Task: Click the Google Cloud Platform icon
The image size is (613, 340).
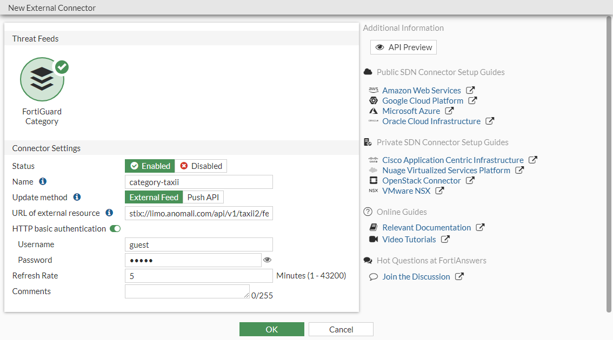Action: tap(374, 100)
